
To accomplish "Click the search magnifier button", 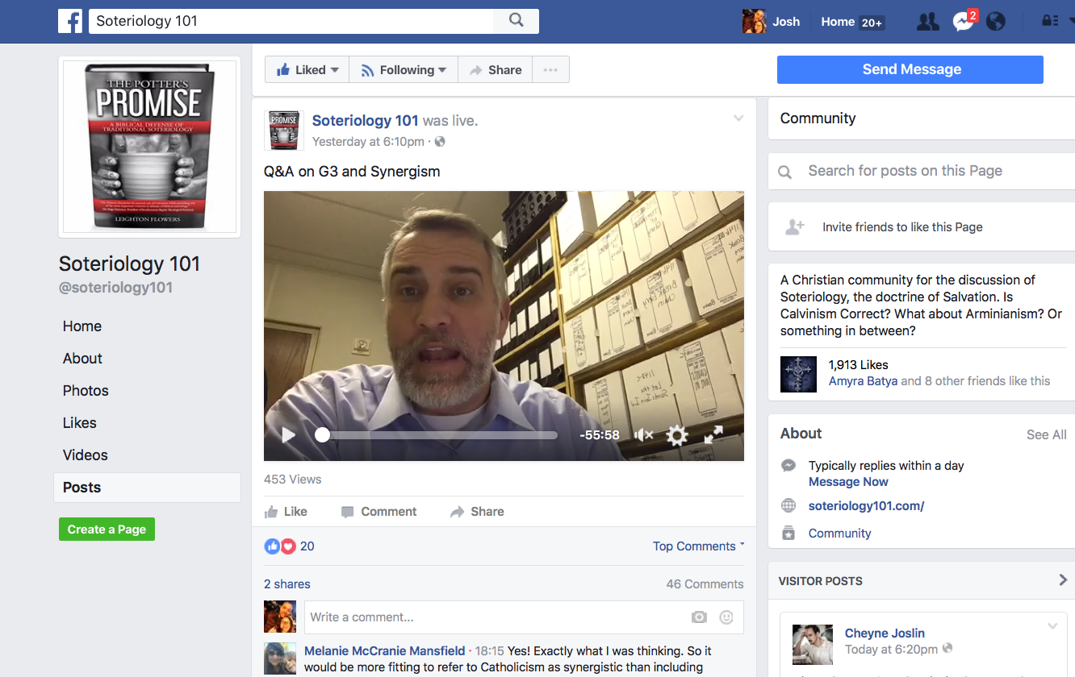I will click(517, 22).
